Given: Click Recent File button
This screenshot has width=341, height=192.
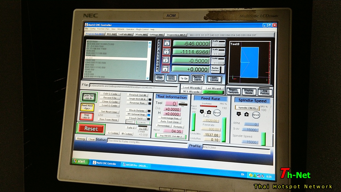Looking at the screenshot, I should pyautogui.click(x=110, y=98).
